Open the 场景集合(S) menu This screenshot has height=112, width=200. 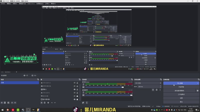(x=40, y=4)
